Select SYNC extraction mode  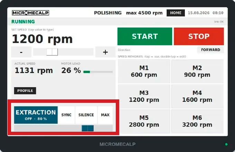click(66, 115)
